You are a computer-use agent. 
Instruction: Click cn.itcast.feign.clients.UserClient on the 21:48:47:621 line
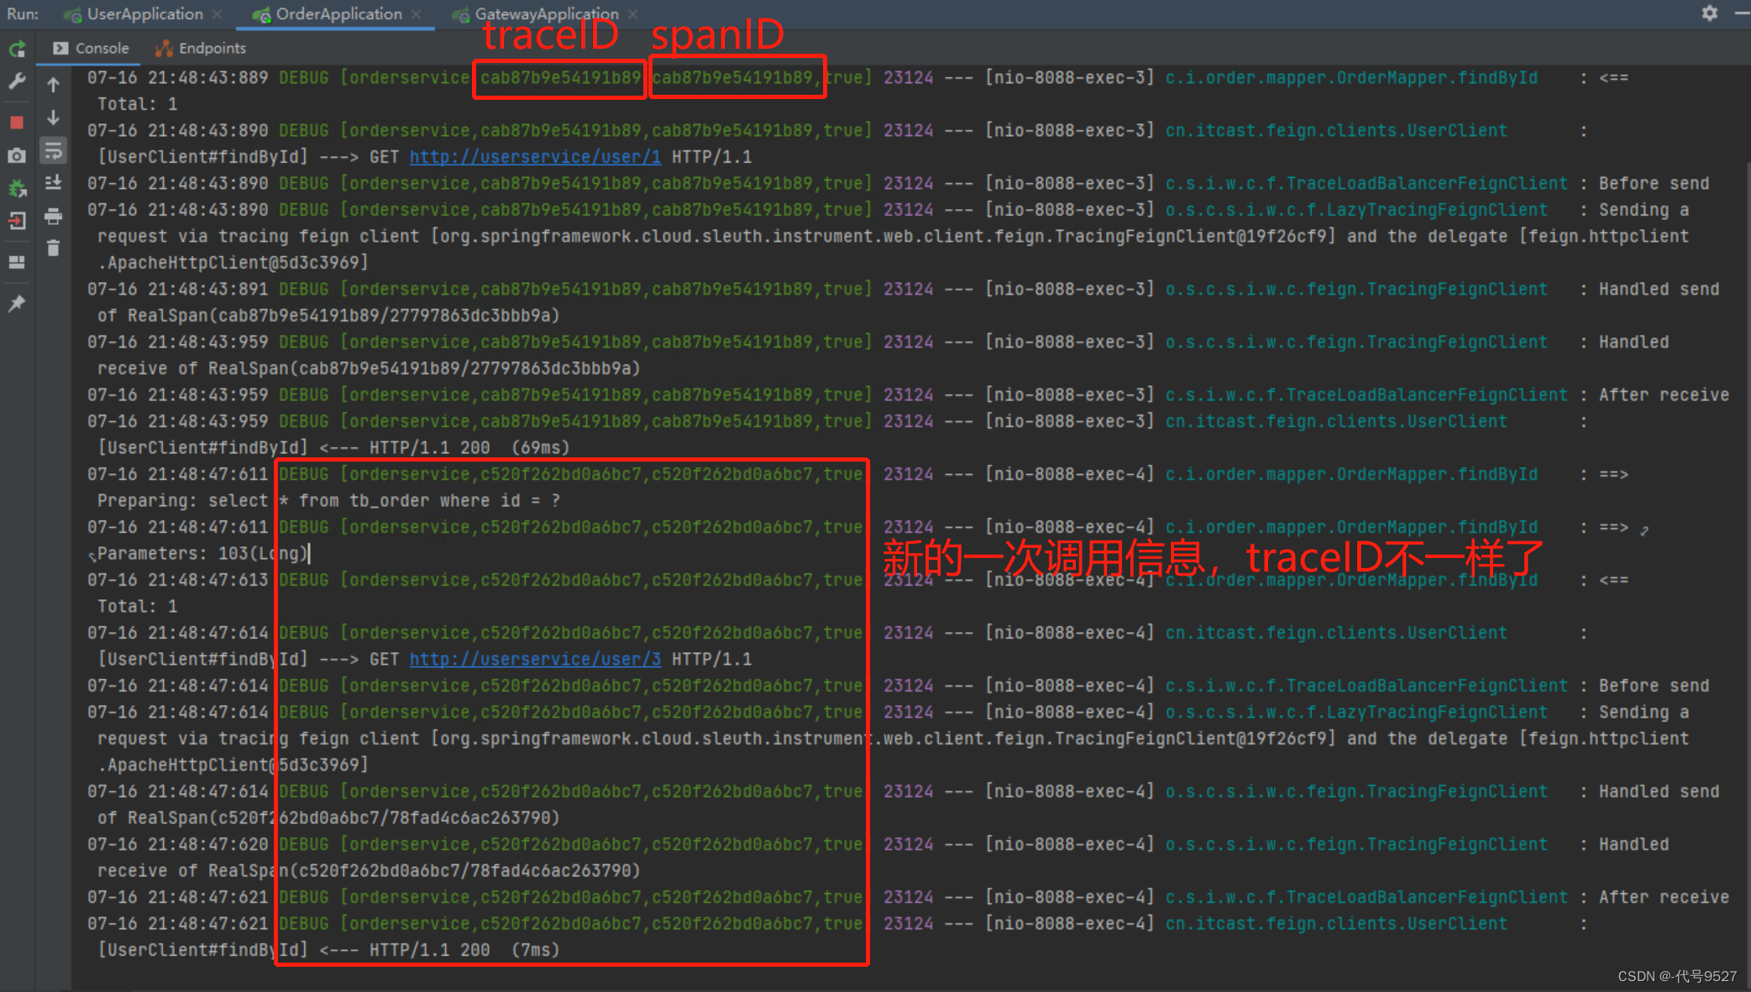[1336, 923]
